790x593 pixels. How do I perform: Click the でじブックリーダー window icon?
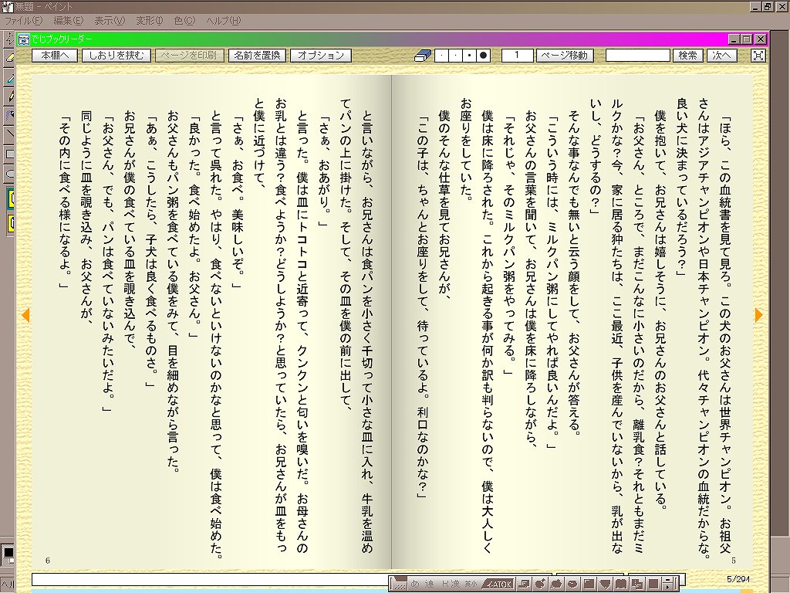[x=23, y=39]
